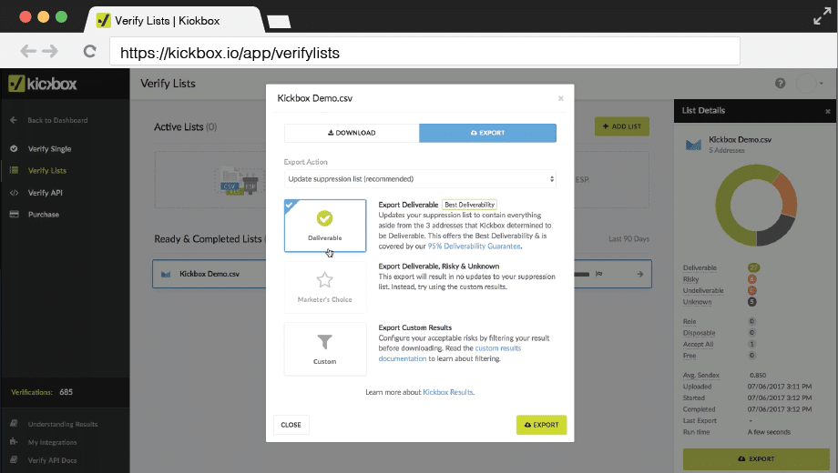Close the Kickbox Demo.csv dialog with X
Viewport: 838px width, 473px height.
pos(560,98)
